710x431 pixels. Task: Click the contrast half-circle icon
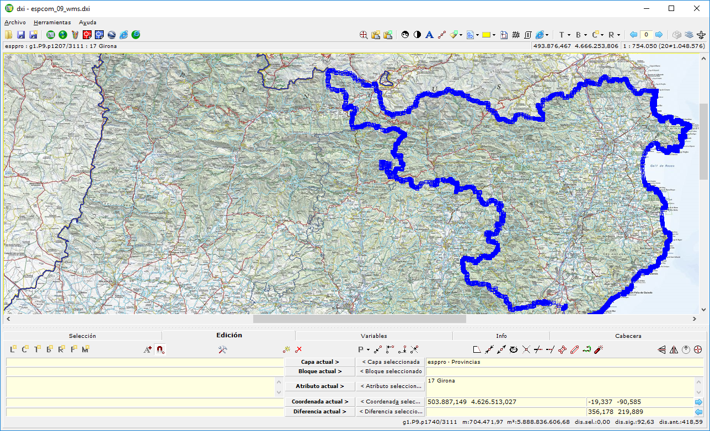coord(417,35)
